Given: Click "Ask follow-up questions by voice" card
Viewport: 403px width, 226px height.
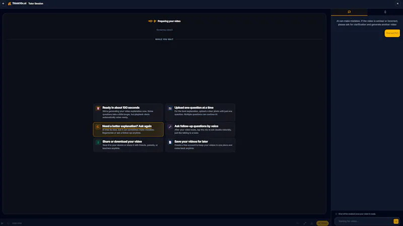Looking at the screenshot, I should click(x=200, y=129).
